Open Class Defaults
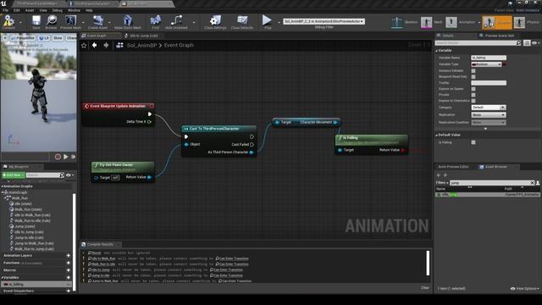Image resolution: width=542 pixels, height=305 pixels. point(242,22)
